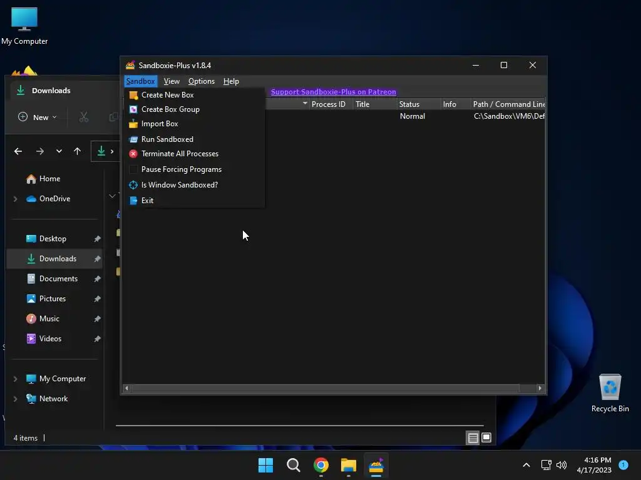This screenshot has width=641, height=480.
Task: Click the Run Sandboxed icon
Action: 133,139
